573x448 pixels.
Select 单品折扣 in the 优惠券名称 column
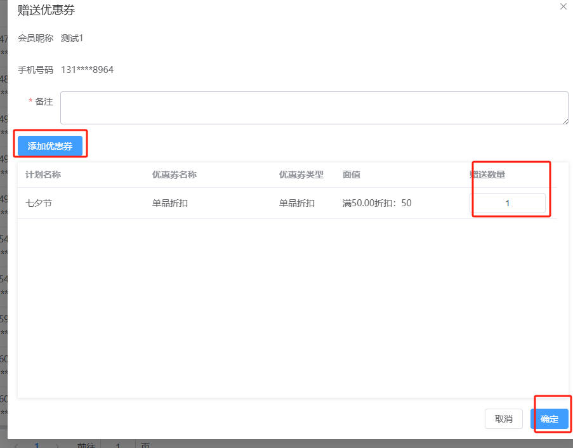point(169,203)
